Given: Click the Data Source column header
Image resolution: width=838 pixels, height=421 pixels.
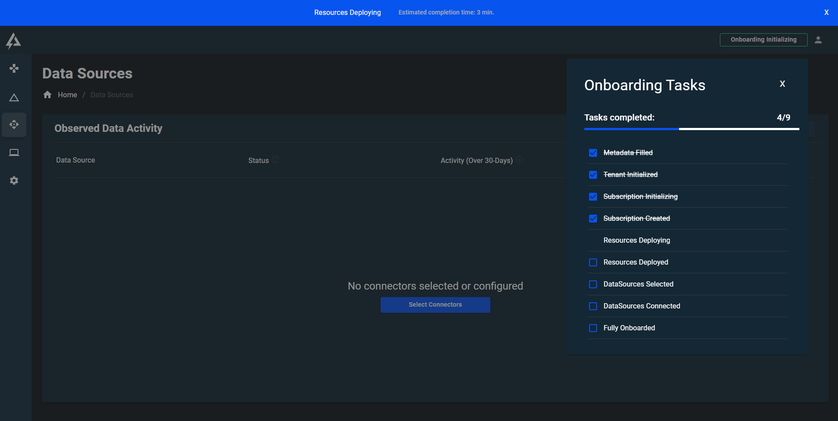Looking at the screenshot, I should (76, 160).
